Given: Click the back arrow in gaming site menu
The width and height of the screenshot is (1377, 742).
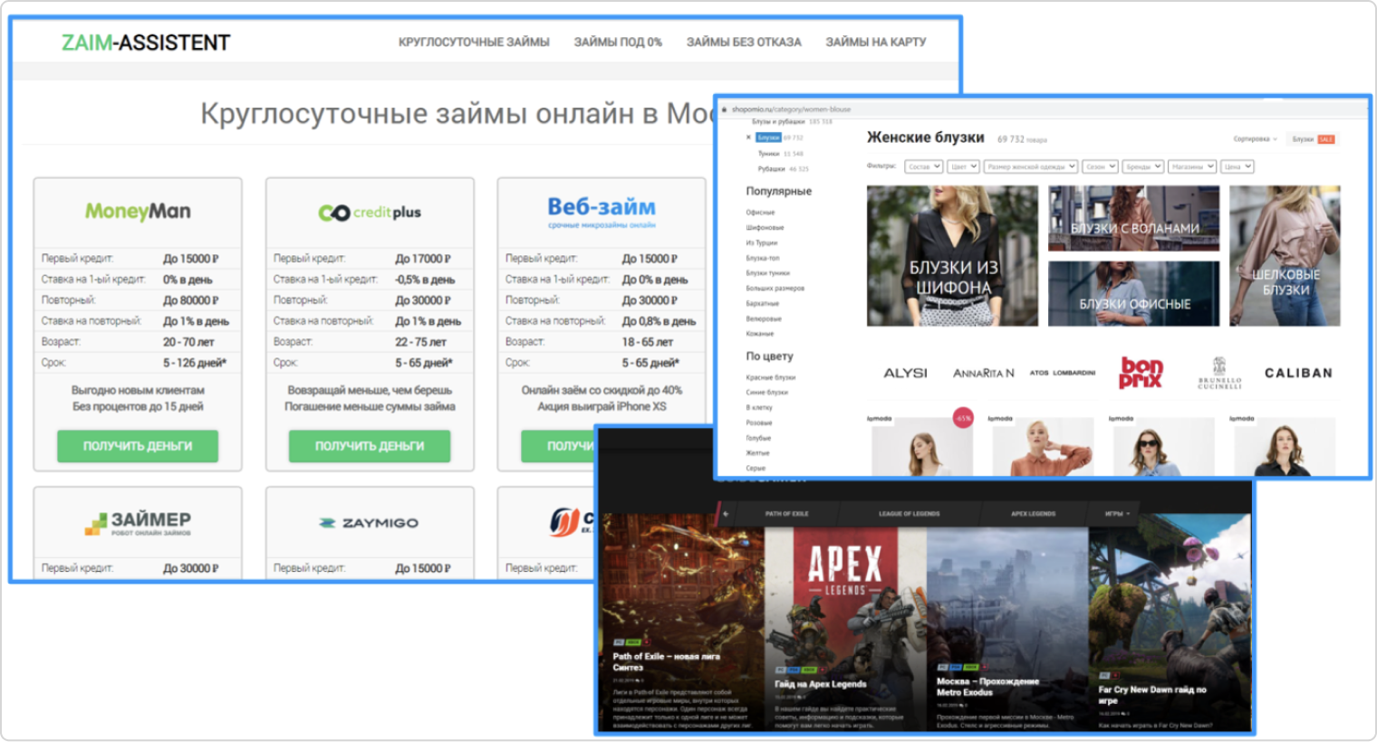Looking at the screenshot, I should [x=726, y=514].
